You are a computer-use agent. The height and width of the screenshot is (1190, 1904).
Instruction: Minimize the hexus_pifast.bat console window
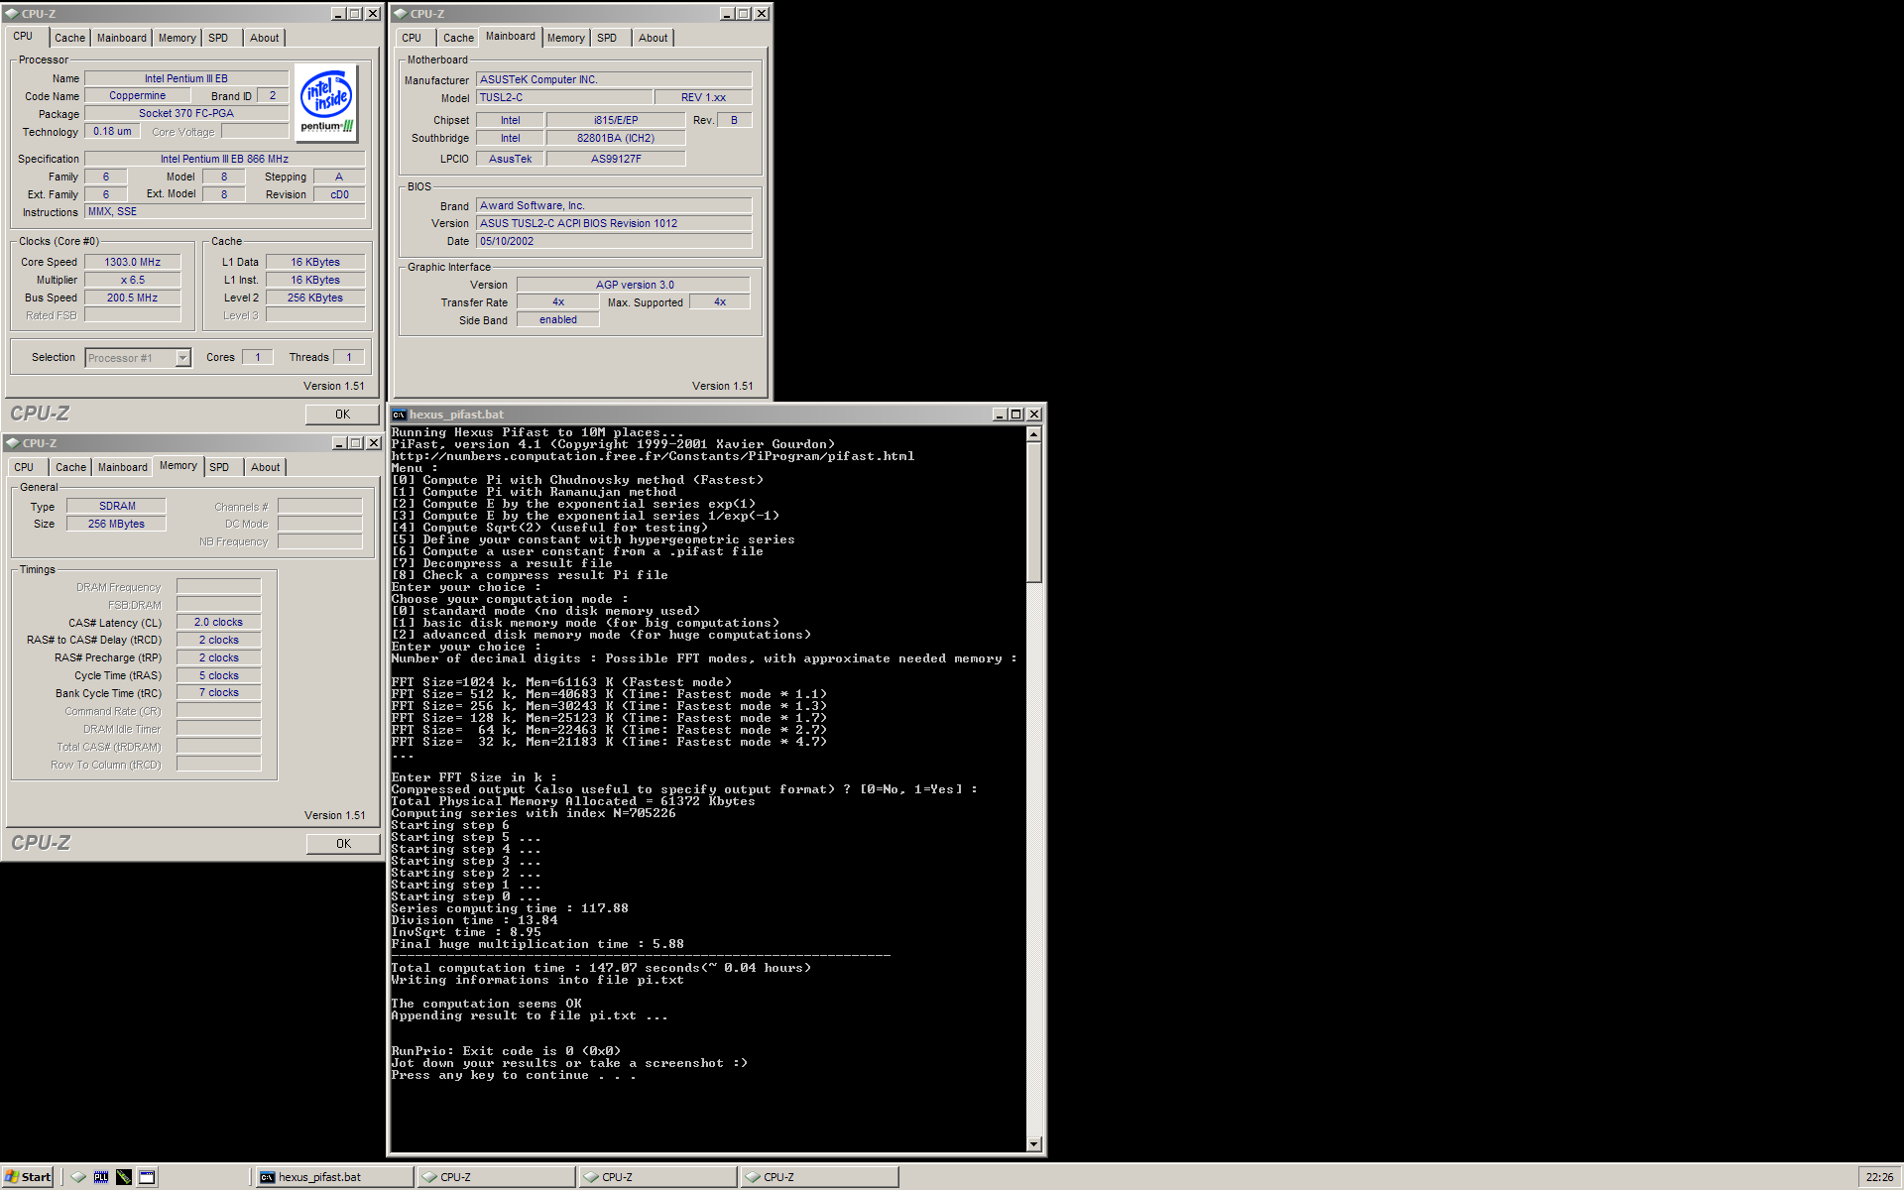coord(1000,415)
